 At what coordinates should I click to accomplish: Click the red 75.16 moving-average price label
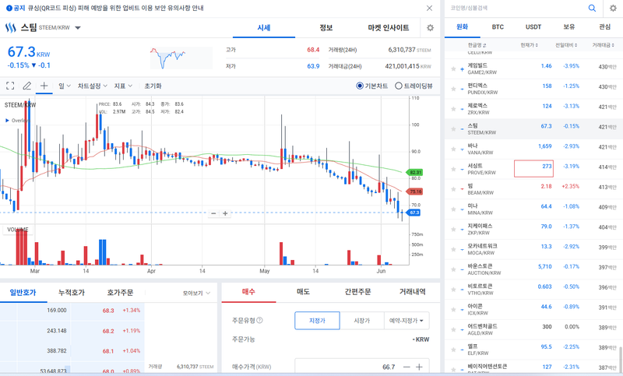point(414,192)
